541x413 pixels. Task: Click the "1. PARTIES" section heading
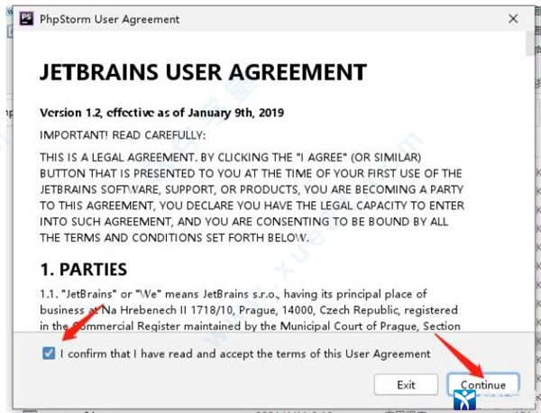tap(84, 269)
